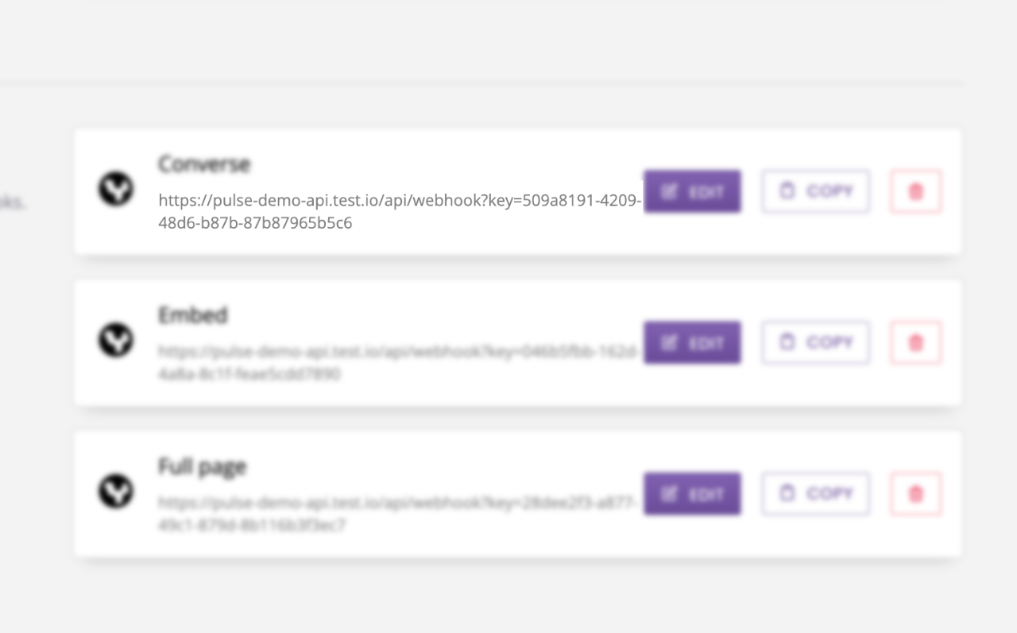The image size is (1017, 633).
Task: Click the Full page webhook title
Action: (x=202, y=466)
